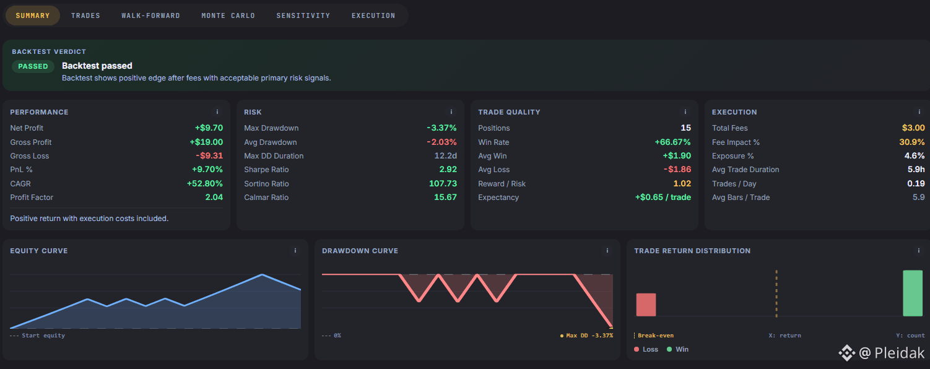Screen dimensions: 930x369
Task: Click the 'Start equity' chart legend
Action: (38, 336)
